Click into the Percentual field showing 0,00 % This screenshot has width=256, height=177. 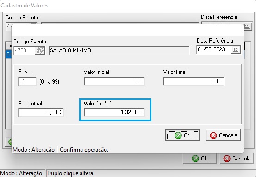pyautogui.click(x=41, y=112)
